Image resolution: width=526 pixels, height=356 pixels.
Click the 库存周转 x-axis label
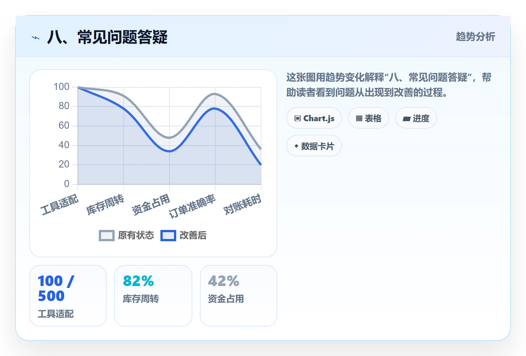click(105, 205)
